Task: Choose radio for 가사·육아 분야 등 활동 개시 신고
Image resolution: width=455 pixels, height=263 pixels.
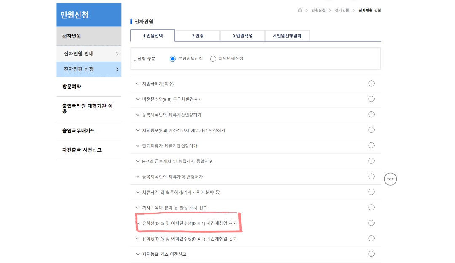Action: [371, 208]
